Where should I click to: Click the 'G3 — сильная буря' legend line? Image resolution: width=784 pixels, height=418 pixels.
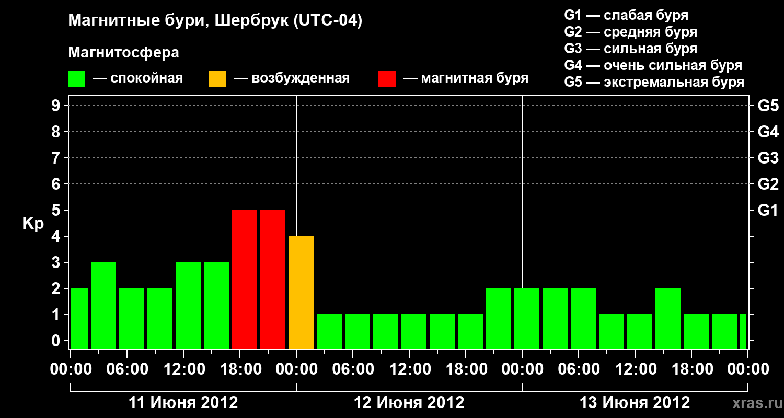coord(630,49)
